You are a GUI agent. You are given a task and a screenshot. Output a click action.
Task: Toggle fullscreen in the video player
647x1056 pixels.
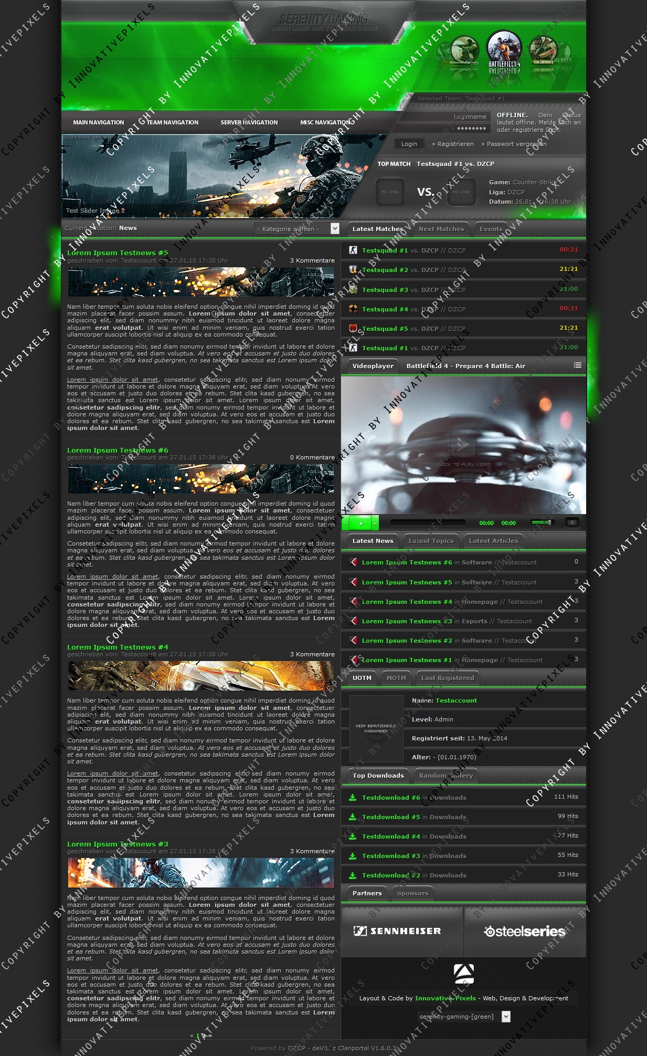point(572,522)
